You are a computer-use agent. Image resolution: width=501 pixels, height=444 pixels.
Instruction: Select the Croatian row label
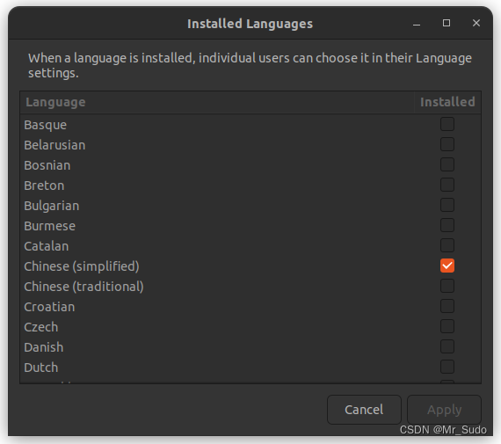click(49, 307)
